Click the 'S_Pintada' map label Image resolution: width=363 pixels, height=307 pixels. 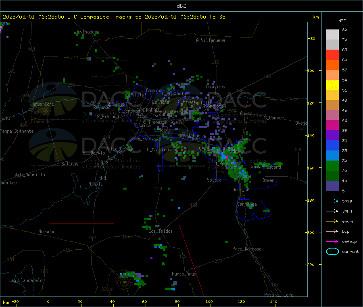pos(108,117)
